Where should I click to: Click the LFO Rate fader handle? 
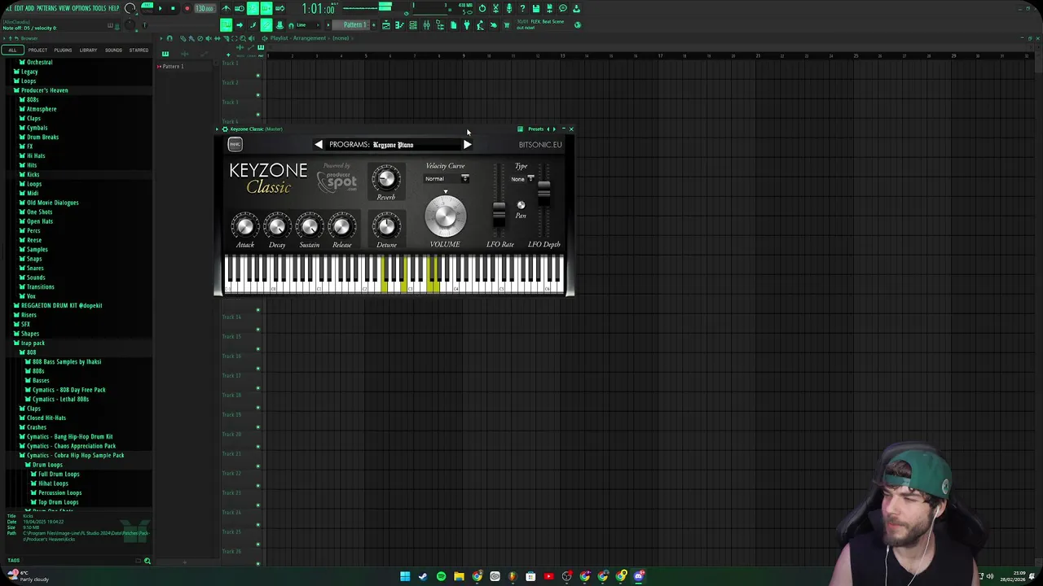pos(499,214)
